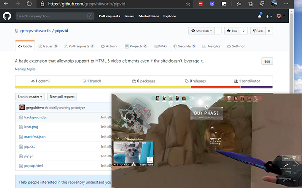302x188 pixels.
Task: Open the 1 commit link
Action: [x=41, y=81]
